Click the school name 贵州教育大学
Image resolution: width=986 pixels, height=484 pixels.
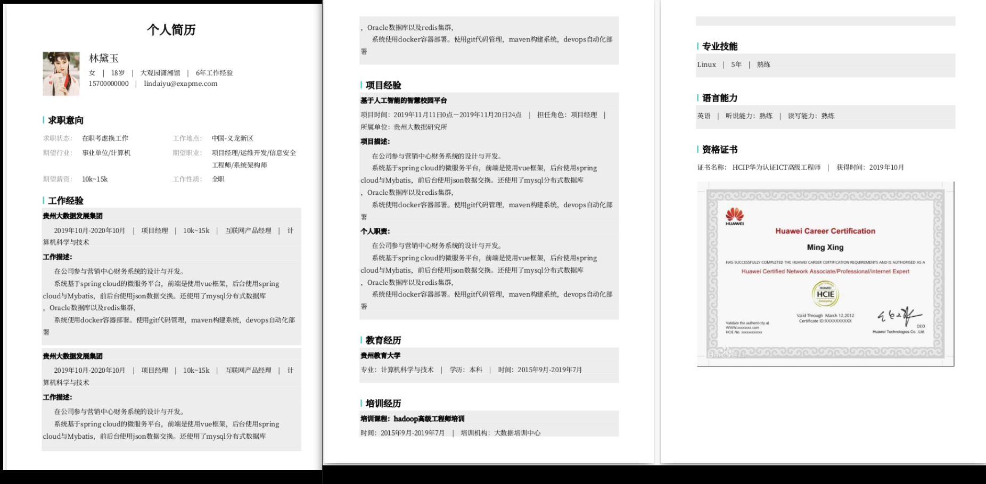(x=380, y=356)
